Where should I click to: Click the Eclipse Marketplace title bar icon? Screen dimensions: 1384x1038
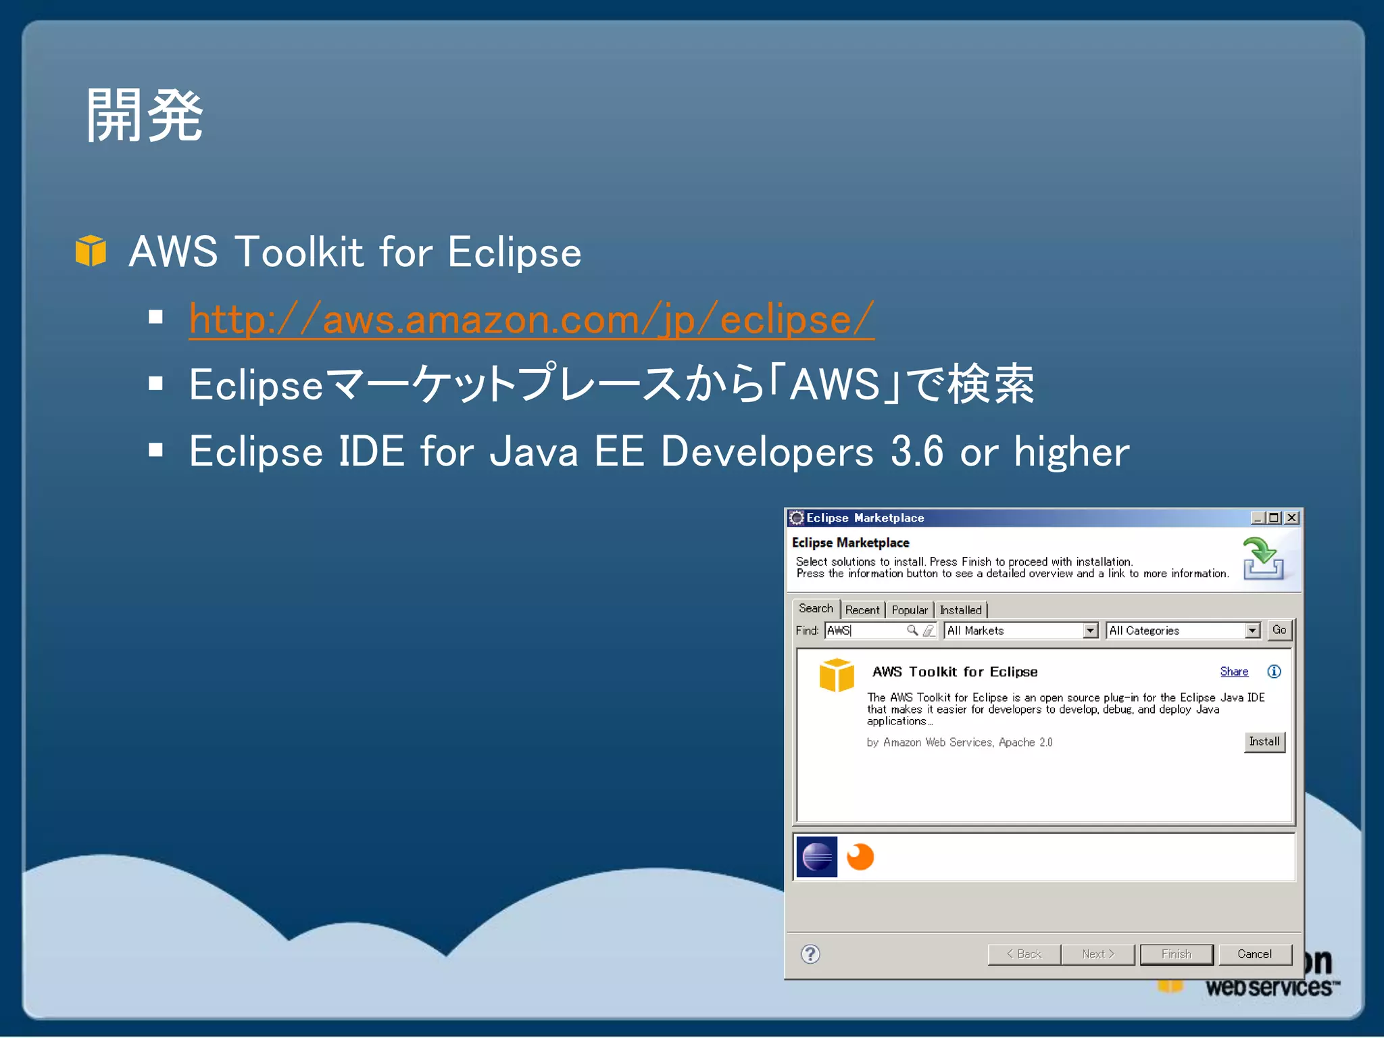(x=797, y=518)
